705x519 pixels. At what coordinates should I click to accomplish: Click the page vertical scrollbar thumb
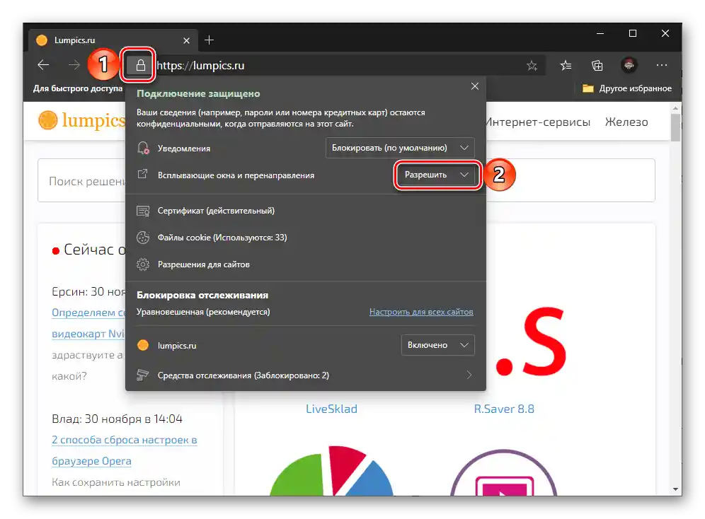pyautogui.click(x=675, y=127)
